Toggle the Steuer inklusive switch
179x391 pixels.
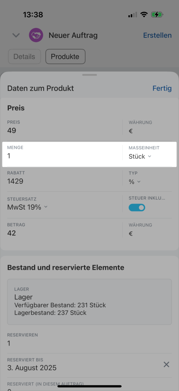click(x=137, y=207)
